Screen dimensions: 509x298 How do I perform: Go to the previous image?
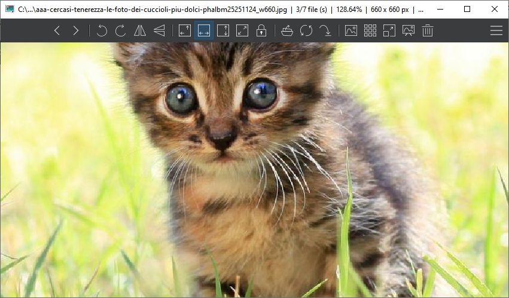click(57, 31)
